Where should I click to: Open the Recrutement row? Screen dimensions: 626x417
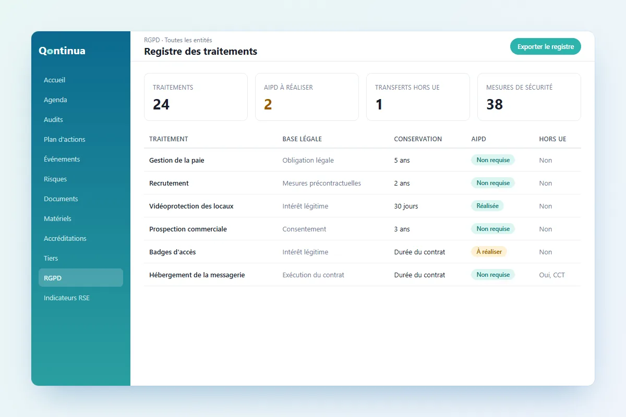coord(363,183)
